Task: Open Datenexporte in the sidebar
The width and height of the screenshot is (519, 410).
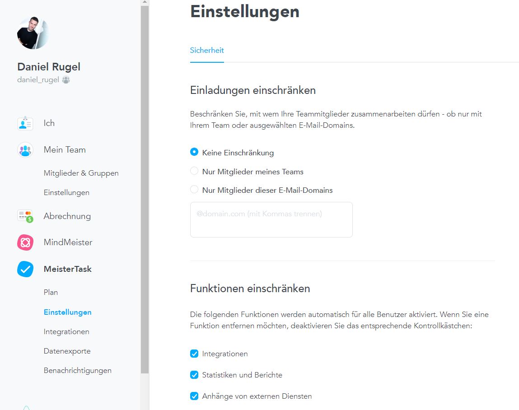Action: click(x=67, y=351)
